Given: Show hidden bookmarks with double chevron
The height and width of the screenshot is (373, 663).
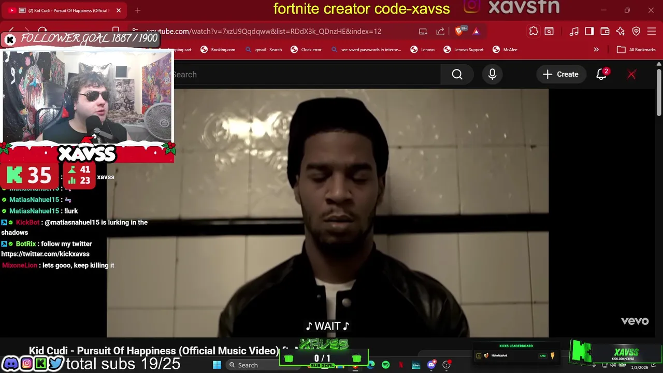Looking at the screenshot, I should 596,50.
